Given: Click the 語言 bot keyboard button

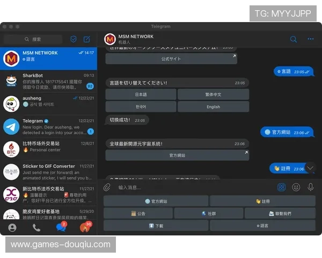Looking at the screenshot, I should (x=262, y=226).
